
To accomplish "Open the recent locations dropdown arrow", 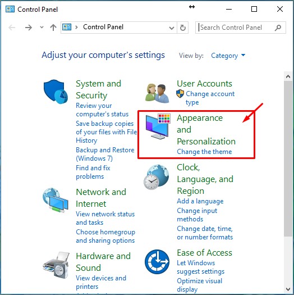I will coord(42,28).
